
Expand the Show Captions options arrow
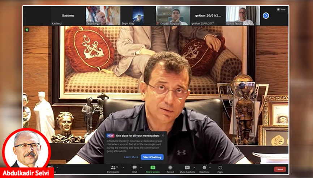[x=195, y=167]
